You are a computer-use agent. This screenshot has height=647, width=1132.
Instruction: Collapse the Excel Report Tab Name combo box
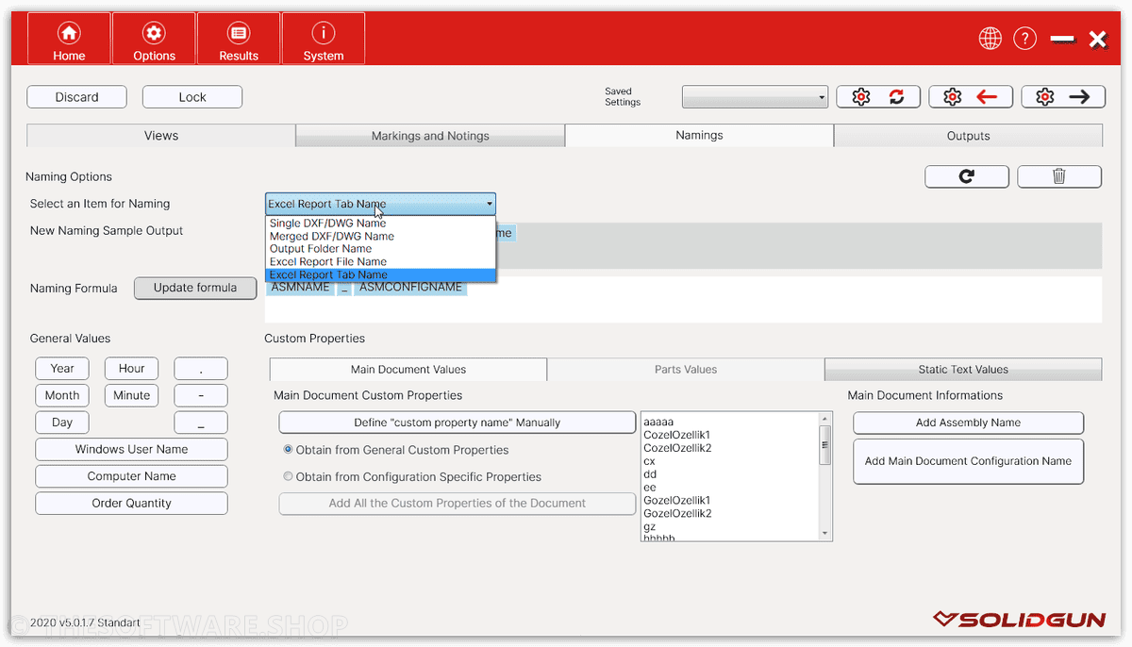click(380, 204)
